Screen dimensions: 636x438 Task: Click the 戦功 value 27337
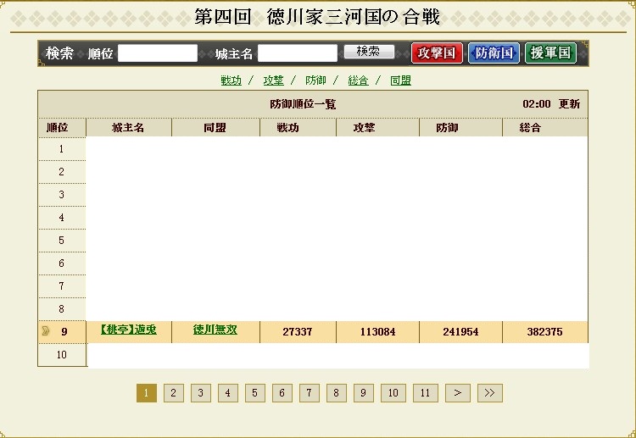(x=298, y=332)
